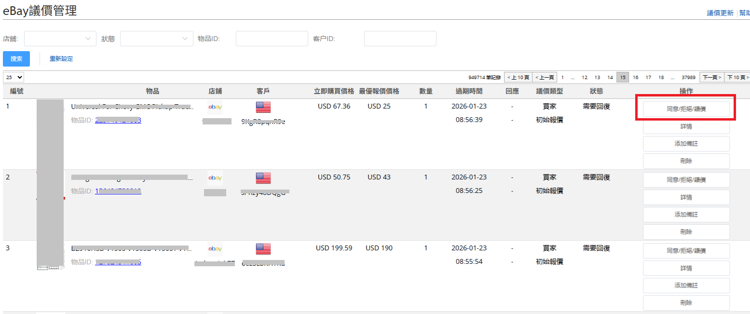Open the 議價更新 link
This screenshot has height=314, width=750.
pyautogui.click(x=720, y=13)
